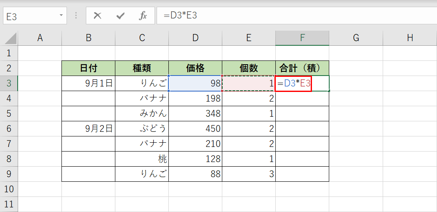The width and height of the screenshot is (437, 212).
Task: Confirm the formula with the checkmark icon
Action: [x=120, y=16]
